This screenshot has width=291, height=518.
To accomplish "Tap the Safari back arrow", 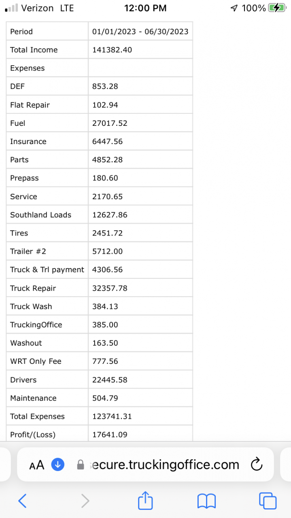I will 23,501.
